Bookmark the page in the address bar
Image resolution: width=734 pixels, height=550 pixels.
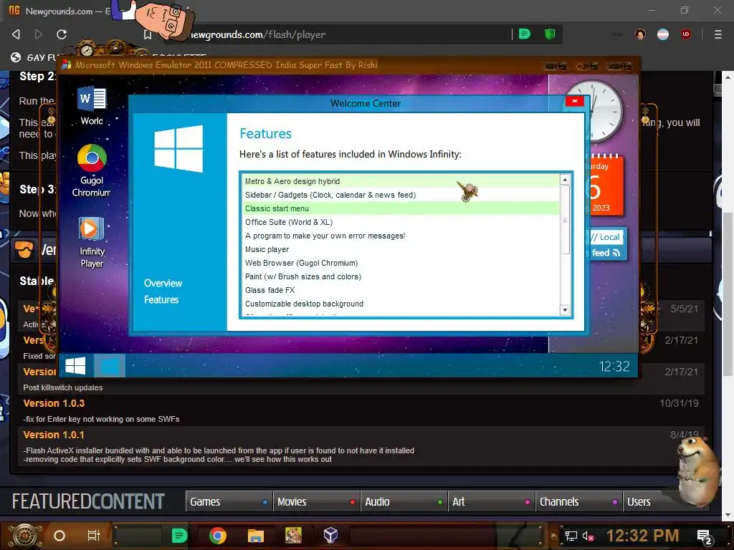(x=148, y=34)
